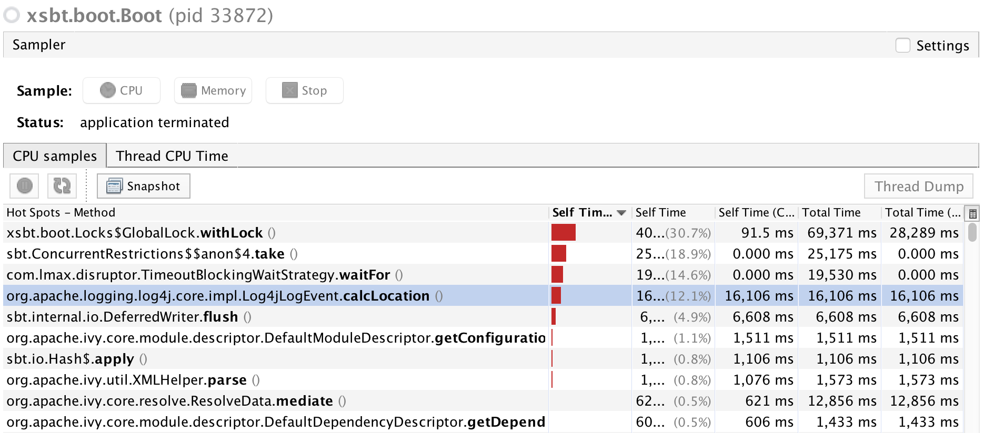Viewport: 984px width, 433px height.
Task: Click the table column chooser icon
Action: tap(972, 213)
